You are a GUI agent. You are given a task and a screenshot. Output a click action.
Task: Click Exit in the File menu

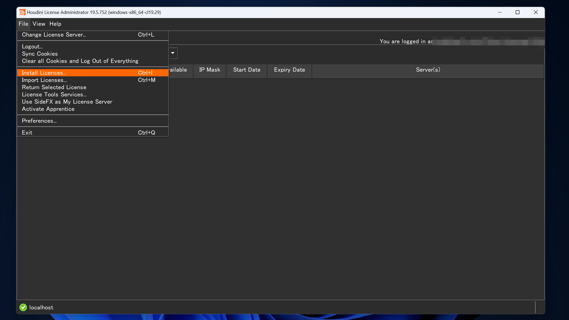pos(93,133)
